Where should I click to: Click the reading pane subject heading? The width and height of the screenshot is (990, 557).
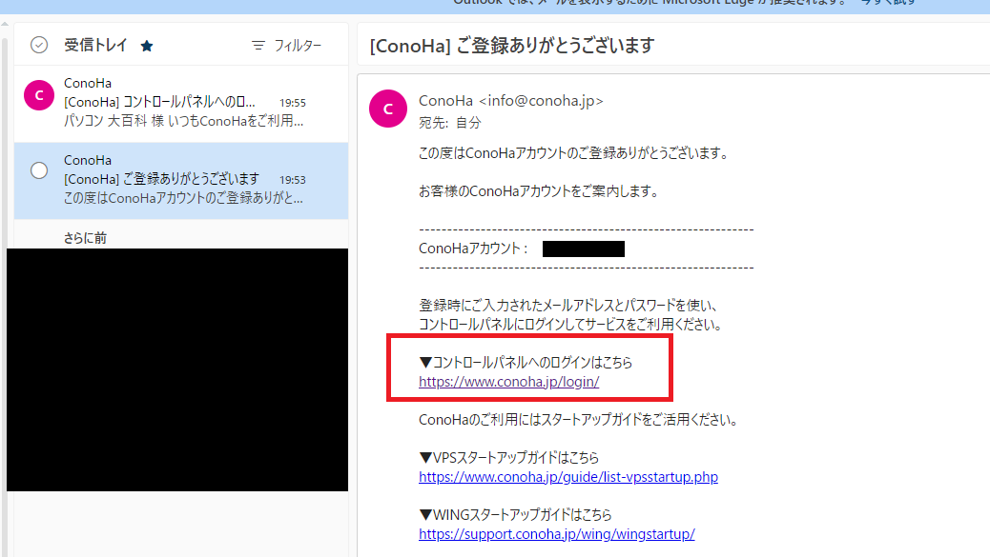(x=511, y=46)
